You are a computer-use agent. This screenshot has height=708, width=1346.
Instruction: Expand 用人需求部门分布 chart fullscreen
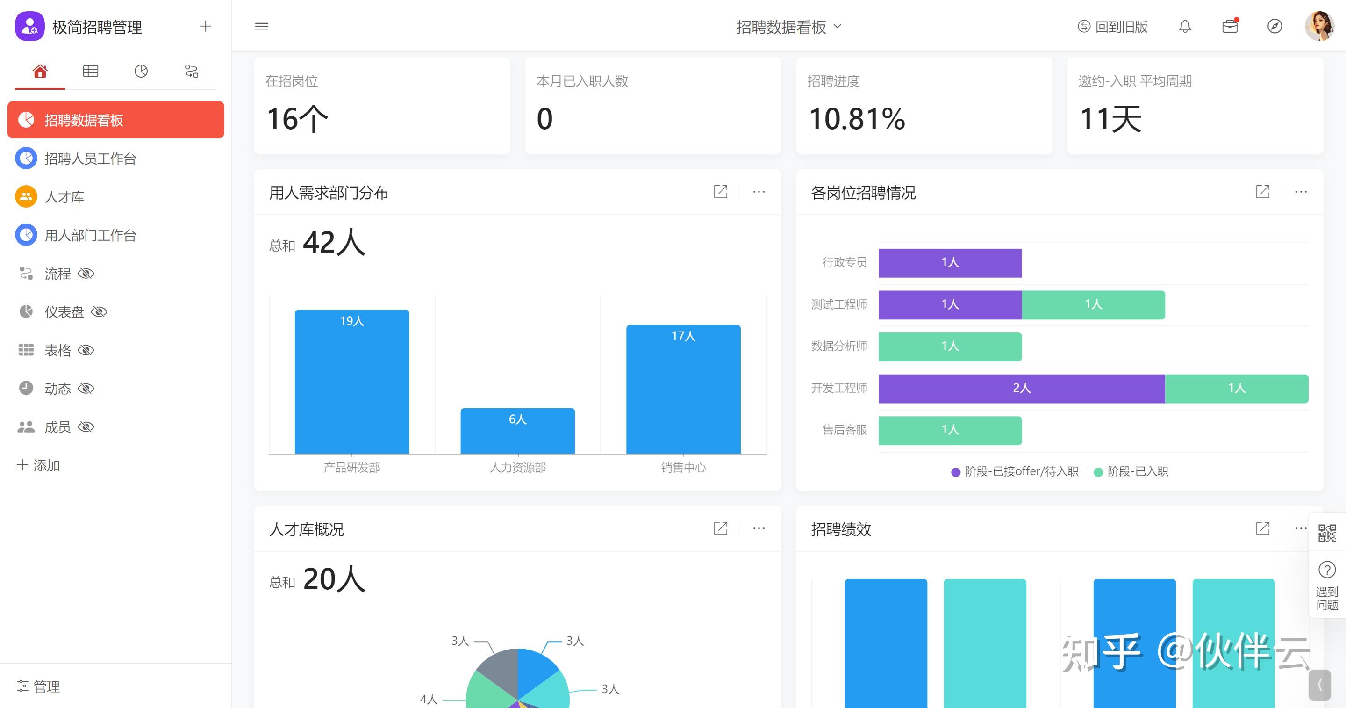[x=720, y=192]
